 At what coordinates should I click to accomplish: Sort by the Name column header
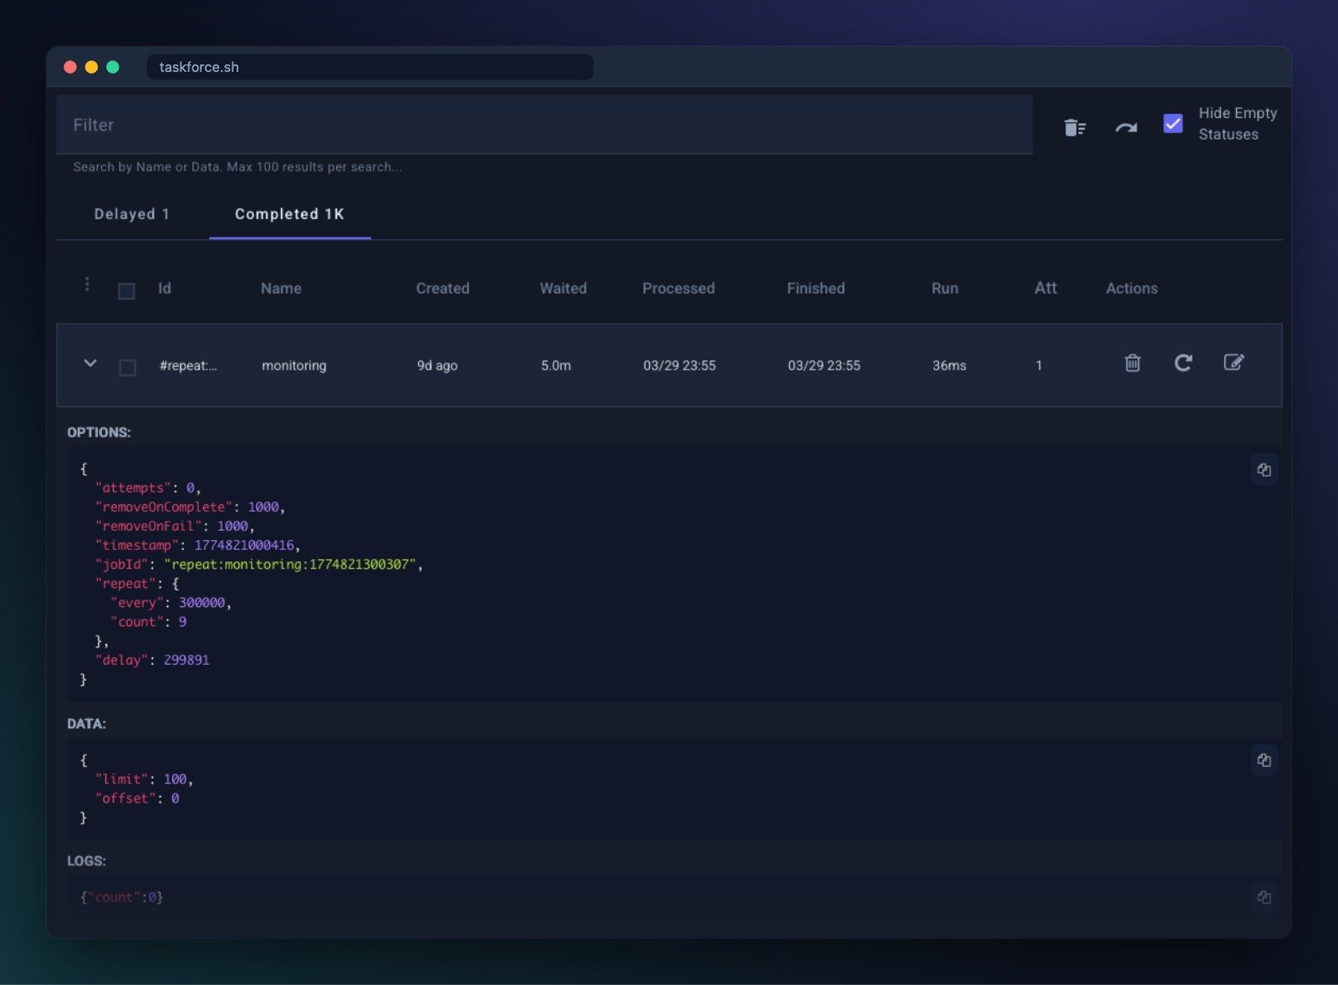click(x=281, y=288)
